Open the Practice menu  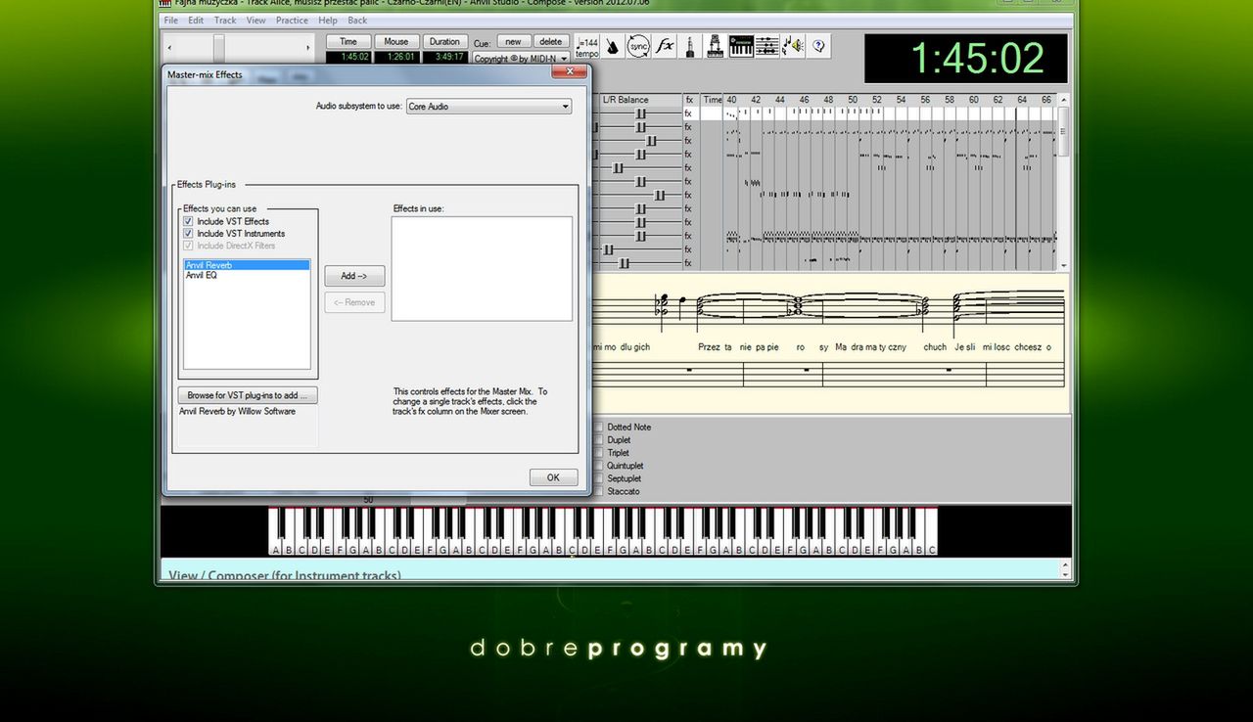pyautogui.click(x=292, y=21)
